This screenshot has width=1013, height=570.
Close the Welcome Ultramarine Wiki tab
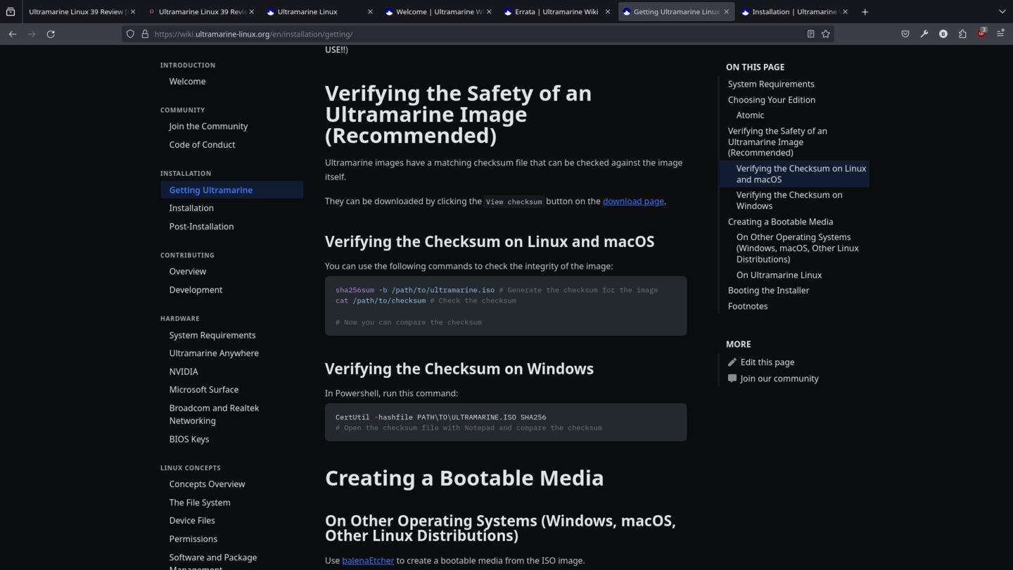tap(489, 12)
